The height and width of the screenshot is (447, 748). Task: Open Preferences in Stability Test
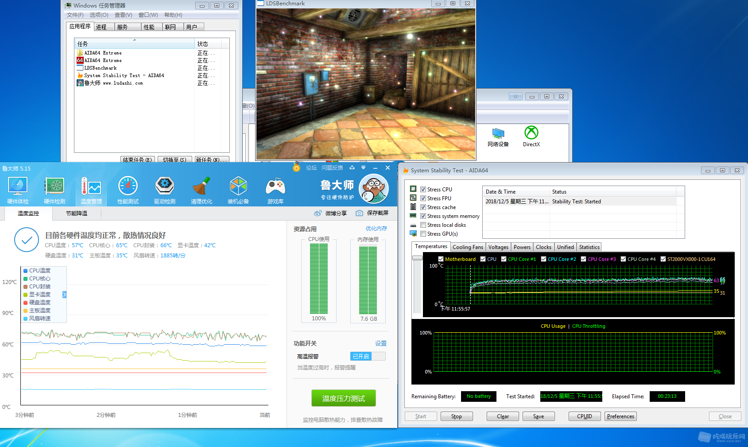620,416
